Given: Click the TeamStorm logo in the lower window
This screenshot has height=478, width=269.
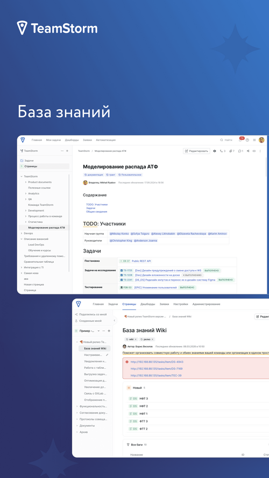Looking at the screenshot, I should click(x=79, y=304).
